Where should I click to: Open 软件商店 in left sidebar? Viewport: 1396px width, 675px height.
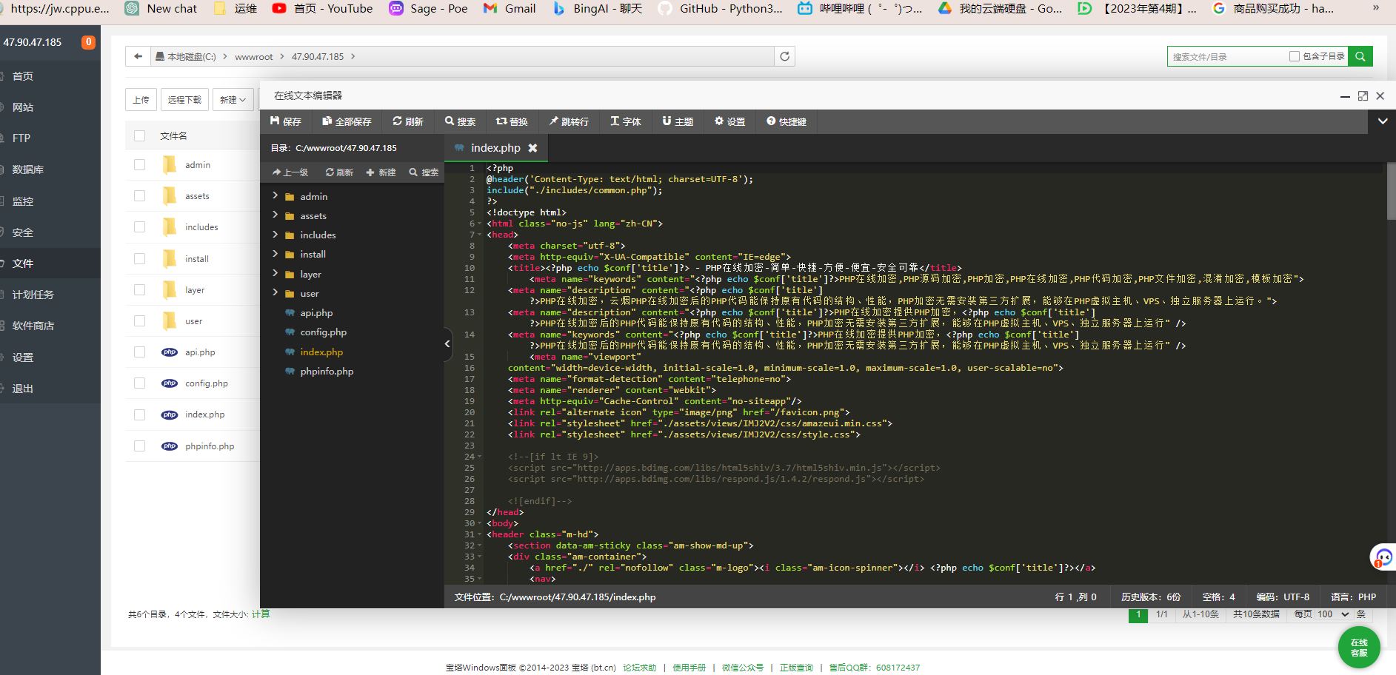(x=33, y=326)
